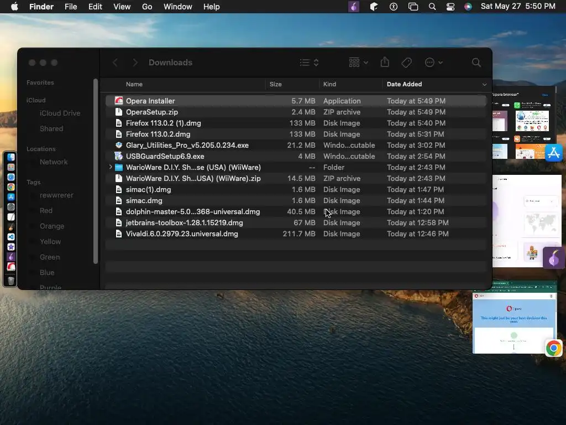Open Safari from the Dock
The image size is (566, 425).
(11, 177)
